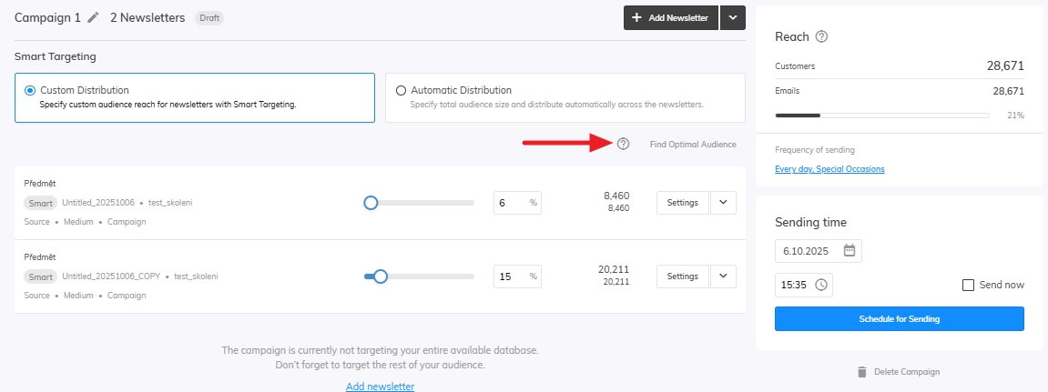The width and height of the screenshot is (1048, 392).
Task: Click the 6 percent input field
Action: [510, 203]
